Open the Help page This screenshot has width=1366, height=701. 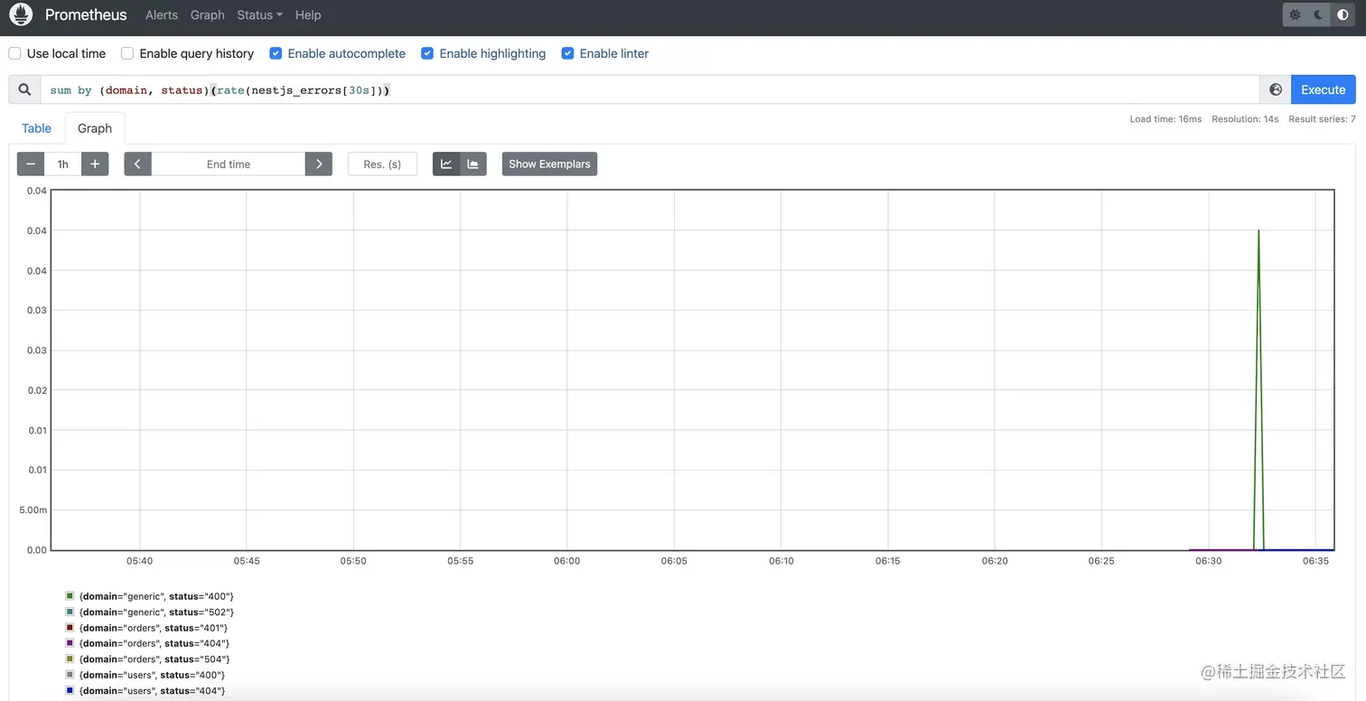tap(308, 14)
